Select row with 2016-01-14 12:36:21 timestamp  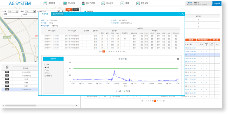111,48
